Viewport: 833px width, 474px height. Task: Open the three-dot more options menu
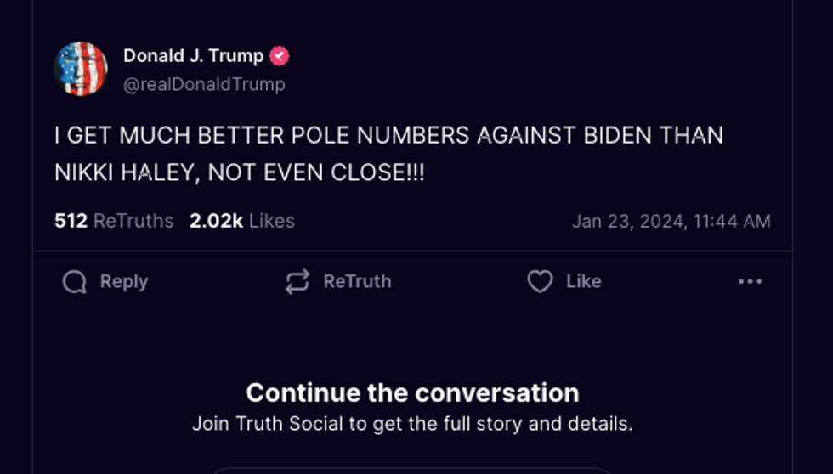tap(750, 281)
